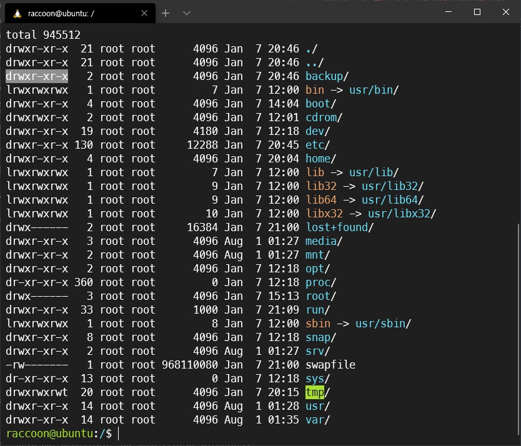Click the 'sys/' directory name
Viewport: 521px width, 446px height.
pos(317,379)
